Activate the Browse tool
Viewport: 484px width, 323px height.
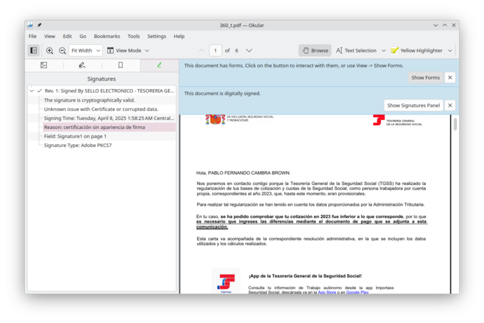(x=315, y=50)
